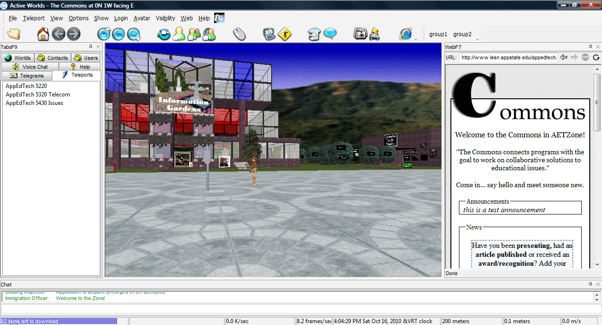The width and height of the screenshot is (602, 325).
Task: Toggle the Chat panel pin
Action: (590, 285)
